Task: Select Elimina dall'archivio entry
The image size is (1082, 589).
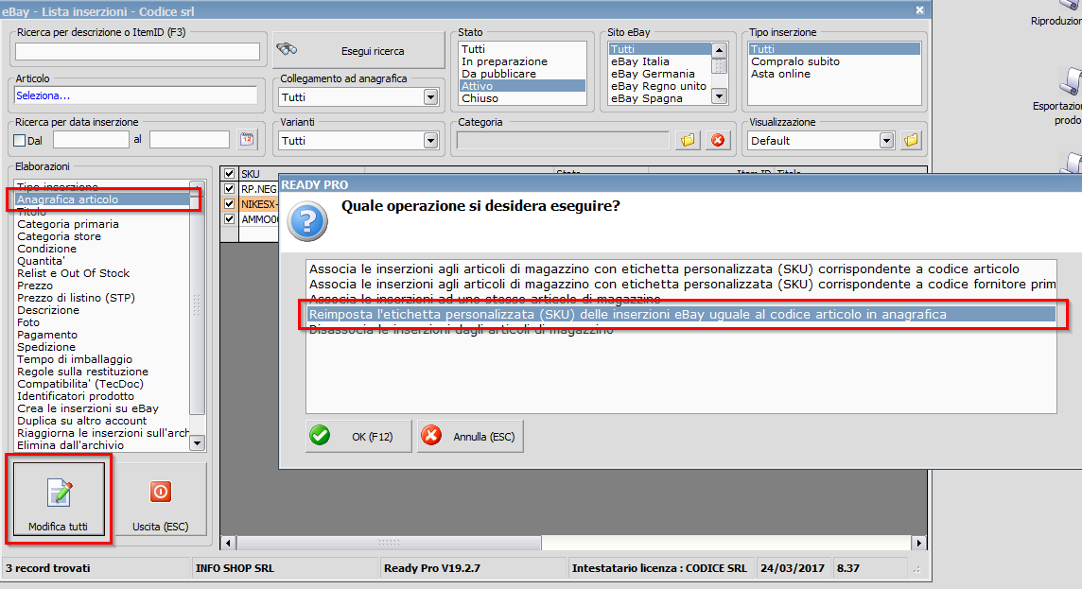Action: (102, 445)
